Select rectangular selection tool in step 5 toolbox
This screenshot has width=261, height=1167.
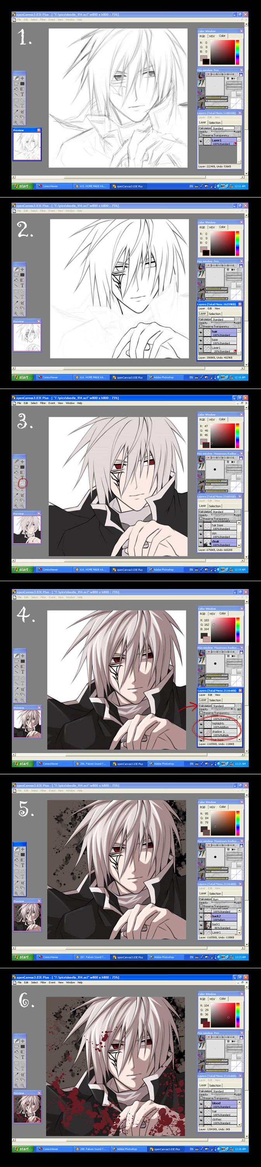click(x=16, y=871)
